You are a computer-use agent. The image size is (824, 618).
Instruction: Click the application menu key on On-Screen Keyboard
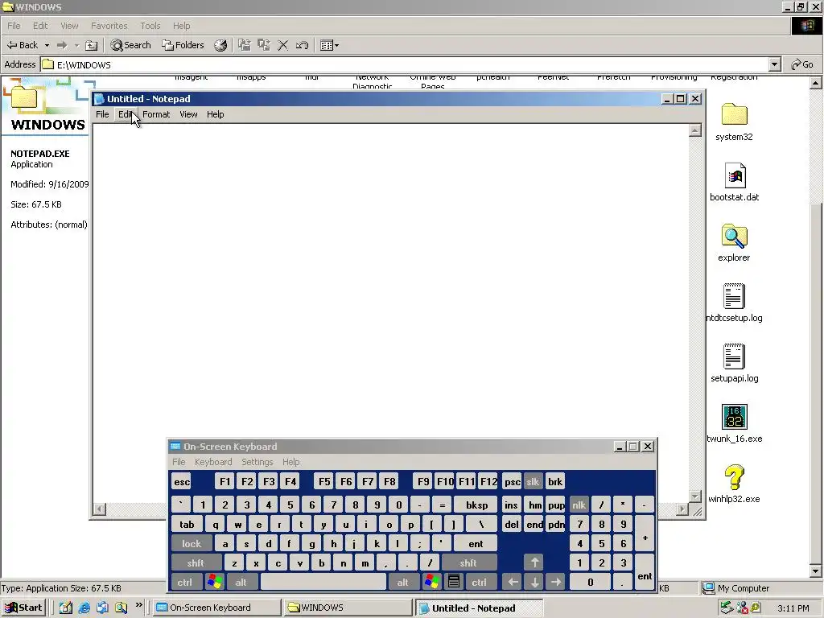(x=454, y=582)
